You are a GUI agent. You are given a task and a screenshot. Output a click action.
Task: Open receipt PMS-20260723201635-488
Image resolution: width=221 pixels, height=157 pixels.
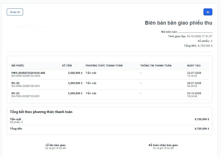coord(28,73)
